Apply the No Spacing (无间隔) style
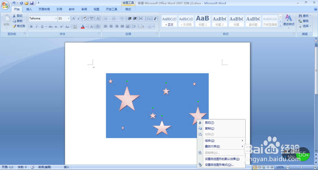Screen dimensions: 318x170 tap(186, 21)
